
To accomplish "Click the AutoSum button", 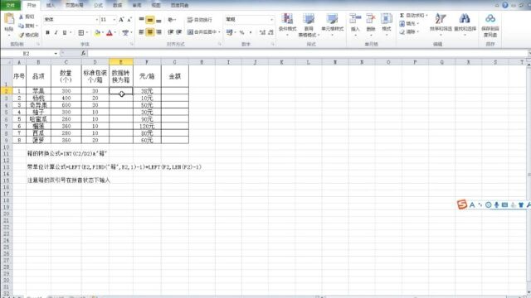I will coord(413,16).
